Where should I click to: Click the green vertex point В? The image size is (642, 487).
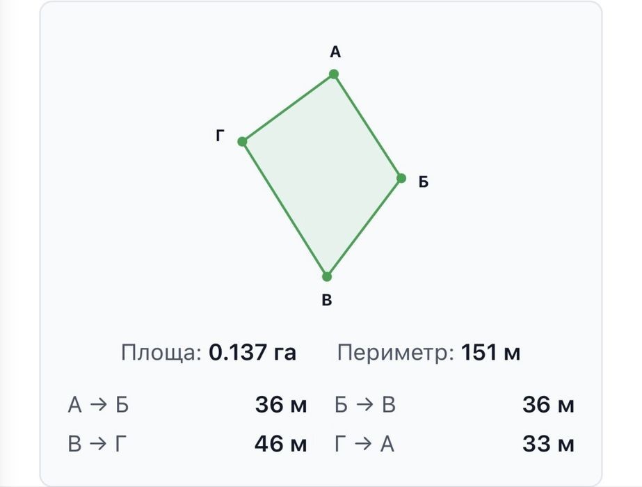tap(327, 276)
